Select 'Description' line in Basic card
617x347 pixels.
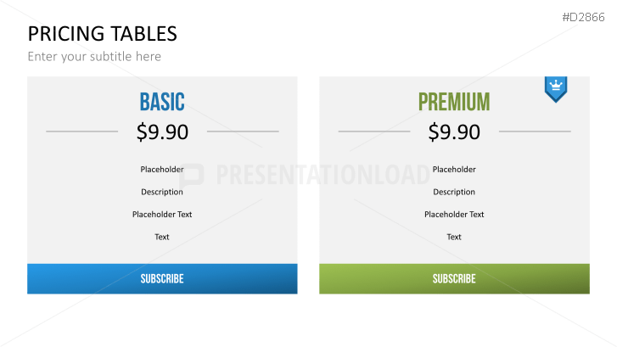coord(162,192)
